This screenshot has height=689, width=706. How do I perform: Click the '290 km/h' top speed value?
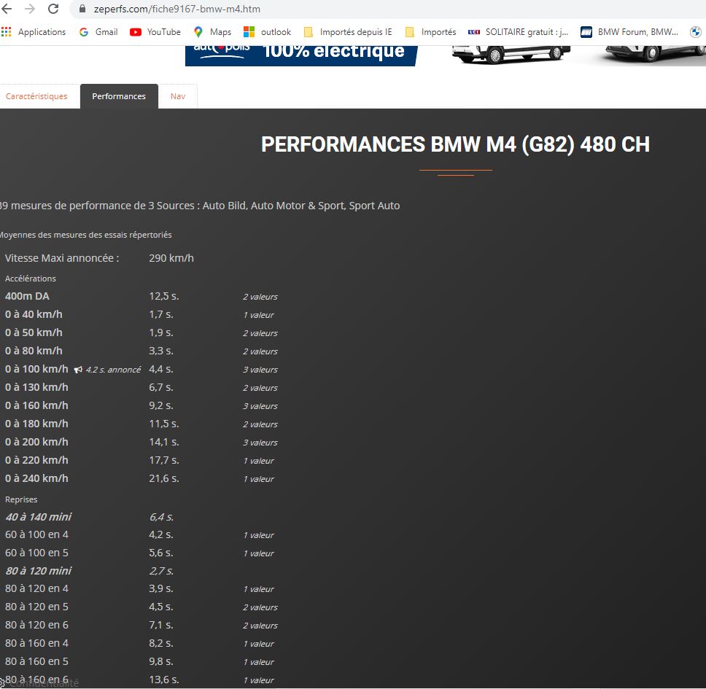click(171, 258)
